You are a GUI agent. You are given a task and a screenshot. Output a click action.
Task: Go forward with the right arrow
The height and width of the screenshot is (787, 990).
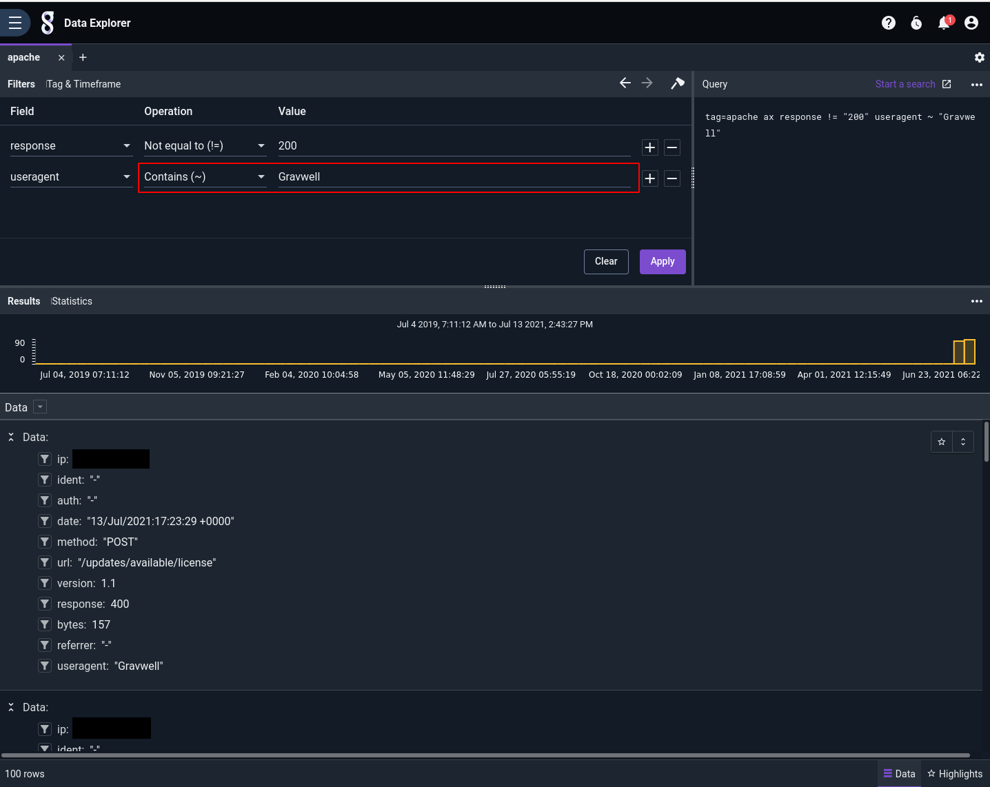click(x=647, y=83)
